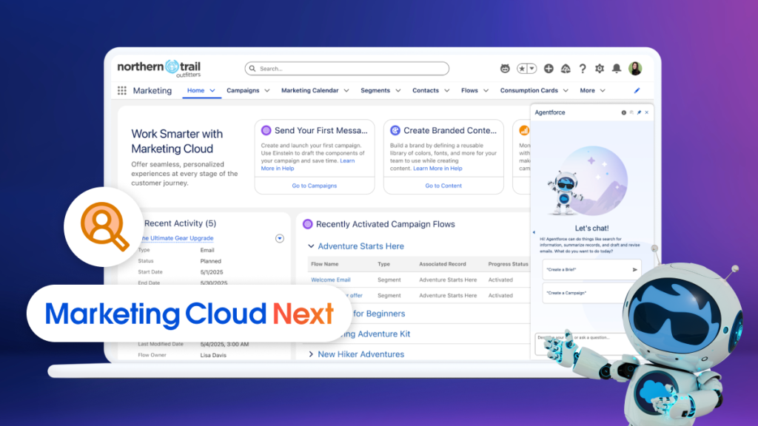Click the user profile avatar photo
758x426 pixels.
pos(635,68)
